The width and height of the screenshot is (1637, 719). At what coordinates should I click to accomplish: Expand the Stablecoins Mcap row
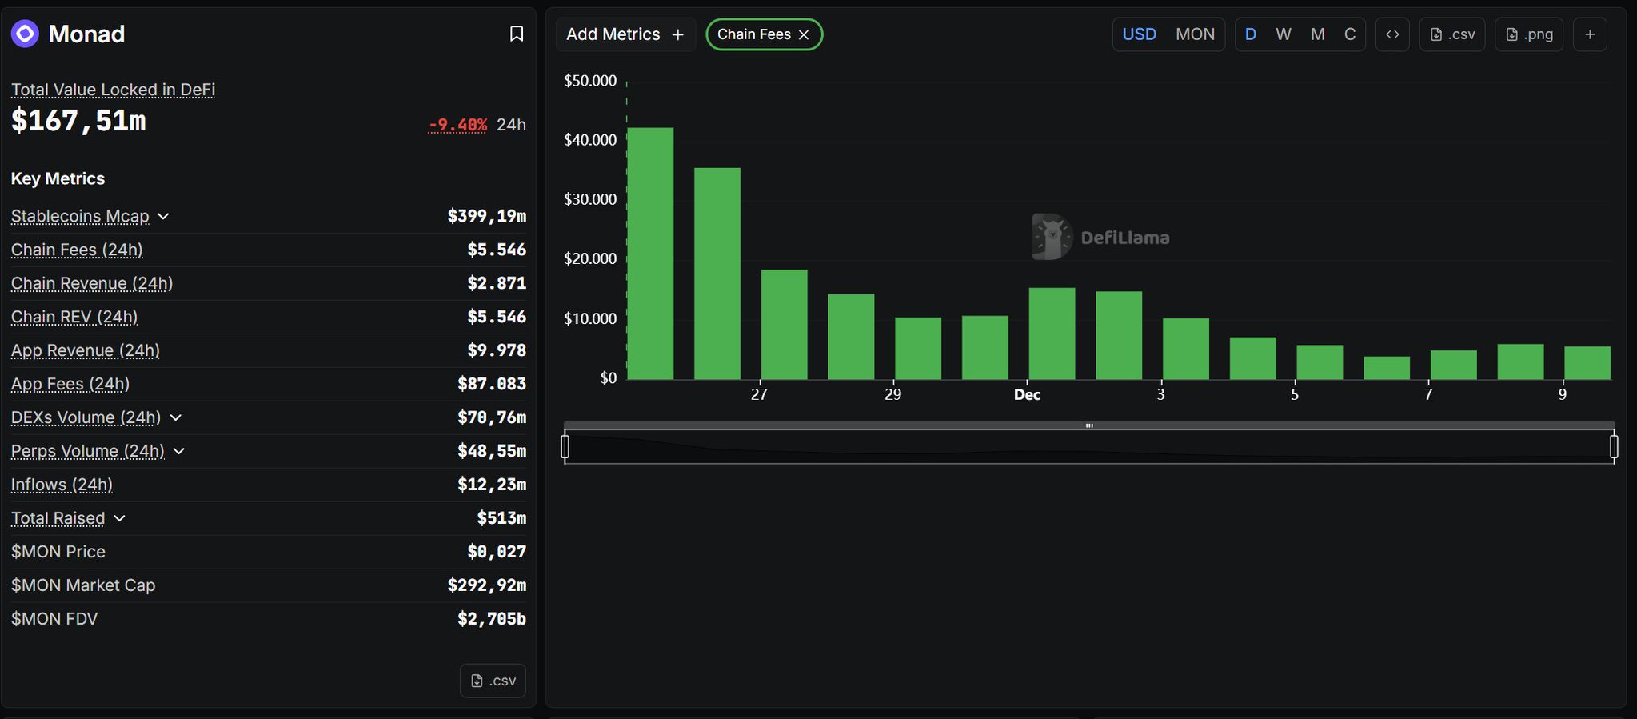[163, 216]
